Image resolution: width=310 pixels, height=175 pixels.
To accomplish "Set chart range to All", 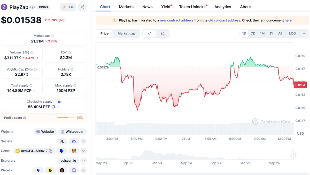I will click(x=280, y=33).
